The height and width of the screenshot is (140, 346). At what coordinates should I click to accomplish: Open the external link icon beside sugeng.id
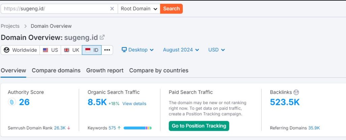(x=102, y=37)
